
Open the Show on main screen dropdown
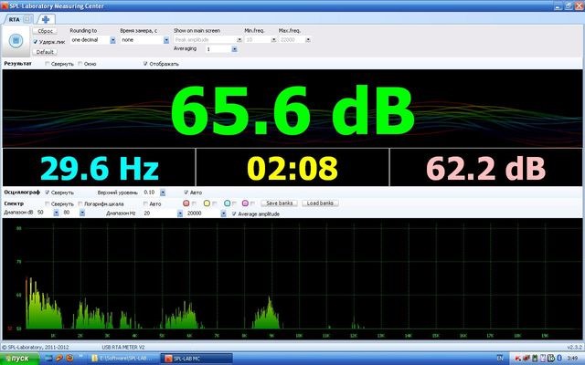coord(239,40)
